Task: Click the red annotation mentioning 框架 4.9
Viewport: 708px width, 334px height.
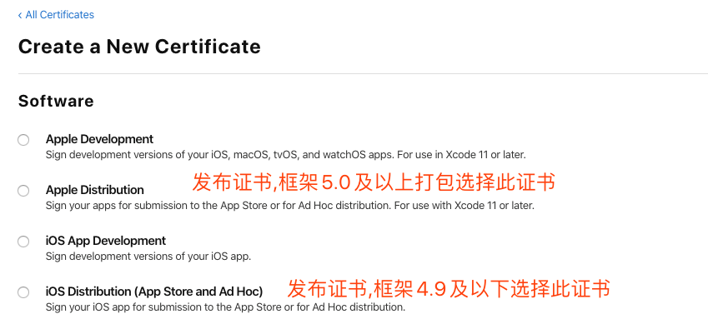Action: 449,288
